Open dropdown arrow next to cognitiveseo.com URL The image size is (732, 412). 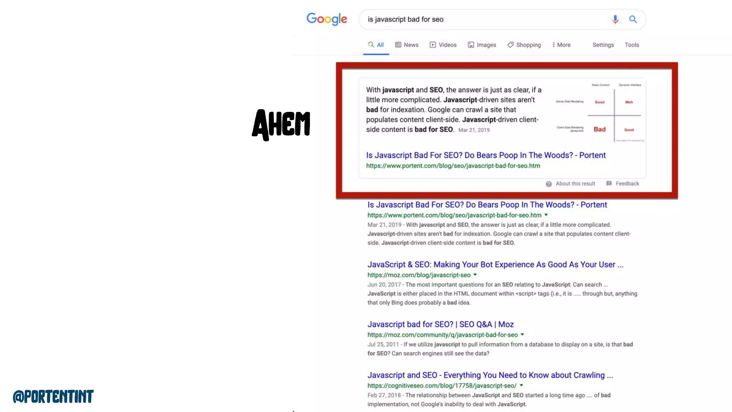(521, 385)
